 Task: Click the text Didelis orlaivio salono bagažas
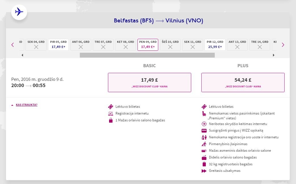point(233,157)
